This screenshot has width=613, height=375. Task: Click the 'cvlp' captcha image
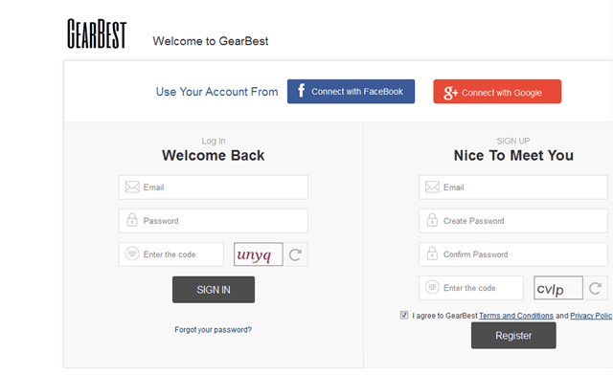point(558,288)
